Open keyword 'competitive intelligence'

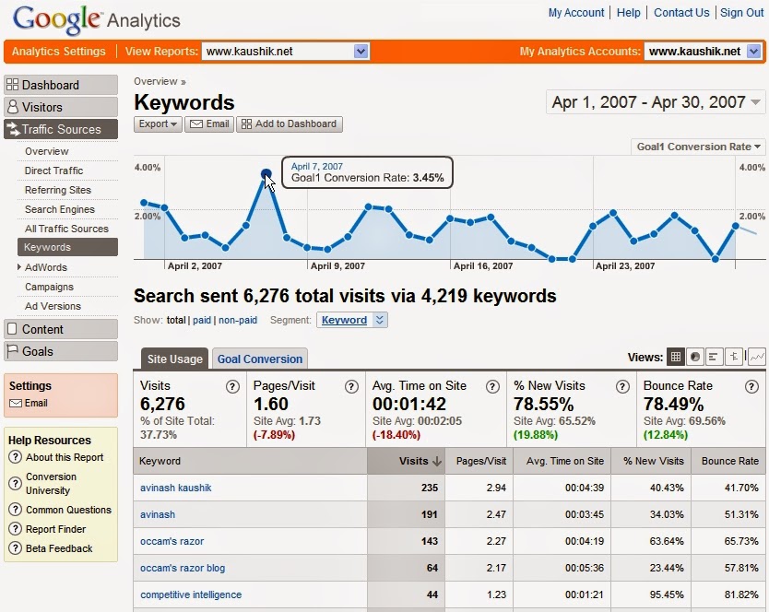tap(191, 594)
